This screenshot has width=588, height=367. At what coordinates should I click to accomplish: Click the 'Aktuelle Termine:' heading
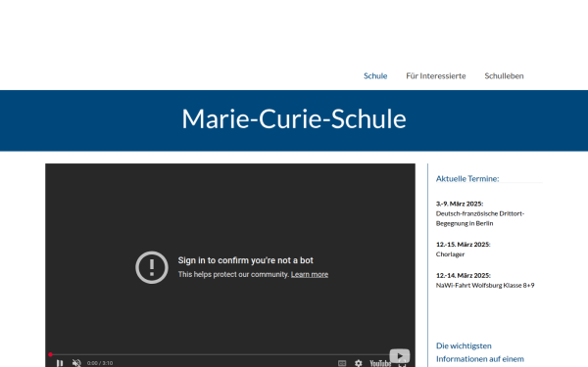[467, 179]
